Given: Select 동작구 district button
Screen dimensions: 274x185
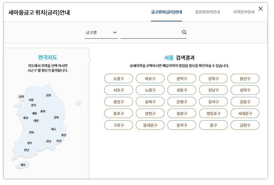Looking at the screenshot, I should coord(182,125).
